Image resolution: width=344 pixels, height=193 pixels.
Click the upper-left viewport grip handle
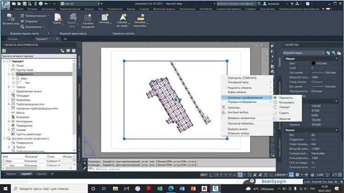124,61
